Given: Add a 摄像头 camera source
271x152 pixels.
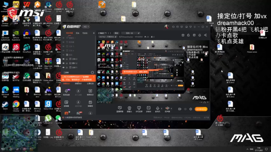Looking at the screenshot, I should pos(129,109).
